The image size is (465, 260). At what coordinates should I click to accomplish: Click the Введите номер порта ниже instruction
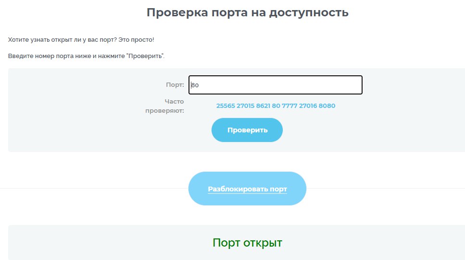click(x=86, y=56)
